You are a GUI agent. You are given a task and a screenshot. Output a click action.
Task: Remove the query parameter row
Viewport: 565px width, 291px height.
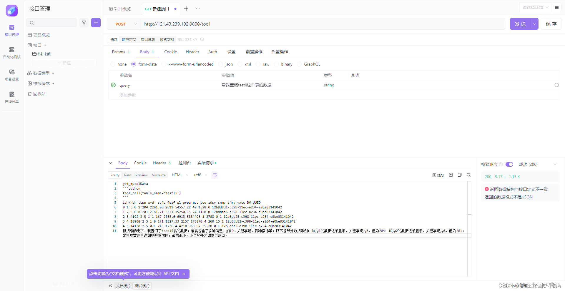tap(557, 85)
